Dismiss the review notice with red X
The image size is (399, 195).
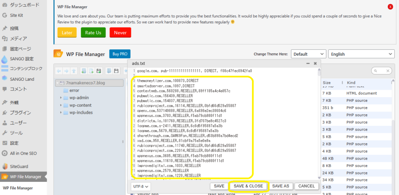(390, 7)
